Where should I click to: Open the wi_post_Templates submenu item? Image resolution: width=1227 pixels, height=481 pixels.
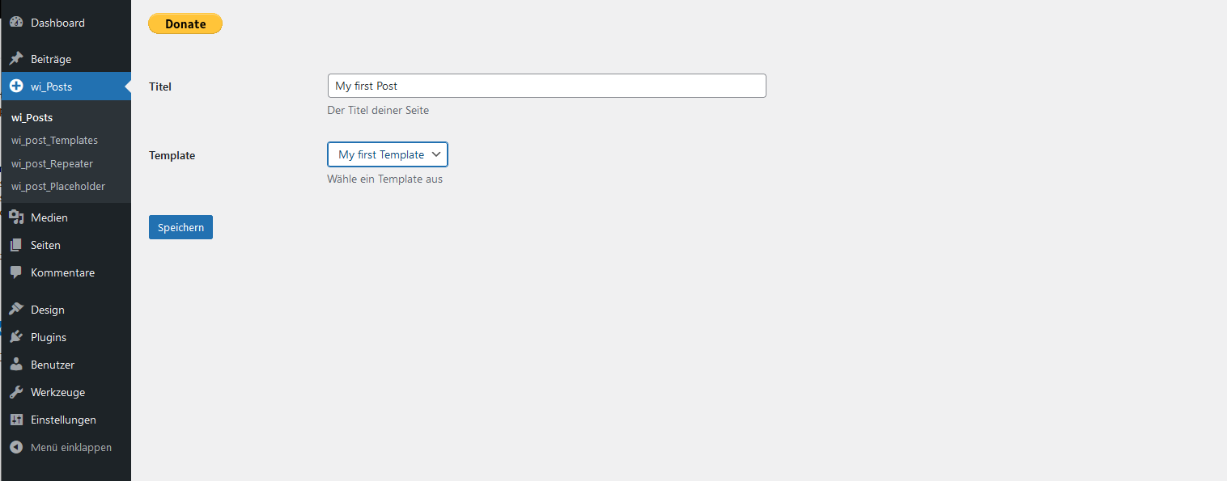(x=54, y=141)
